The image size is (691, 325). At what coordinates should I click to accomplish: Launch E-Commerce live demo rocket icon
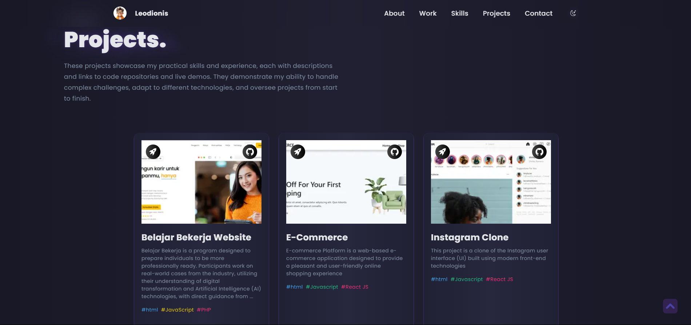click(x=298, y=152)
